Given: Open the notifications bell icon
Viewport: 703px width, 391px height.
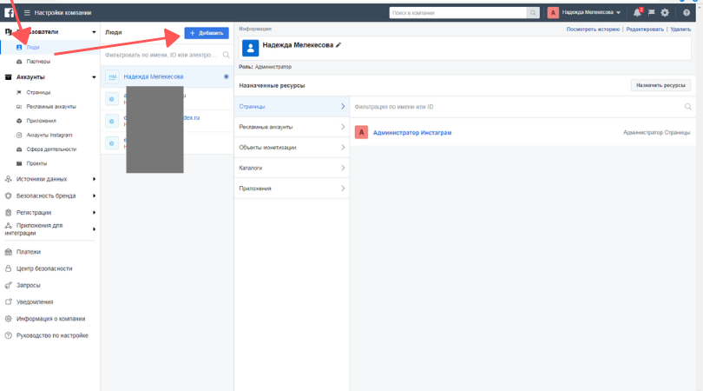Looking at the screenshot, I should pyautogui.click(x=637, y=12).
